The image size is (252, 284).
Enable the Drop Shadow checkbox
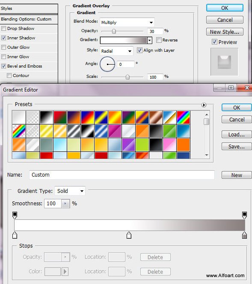click(3, 28)
